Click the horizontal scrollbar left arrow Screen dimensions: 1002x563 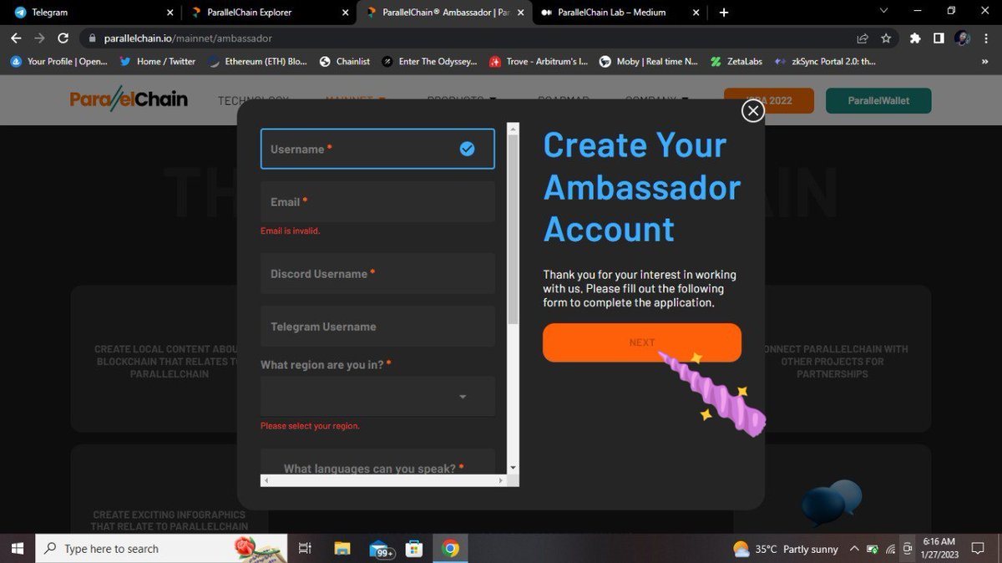click(x=266, y=480)
